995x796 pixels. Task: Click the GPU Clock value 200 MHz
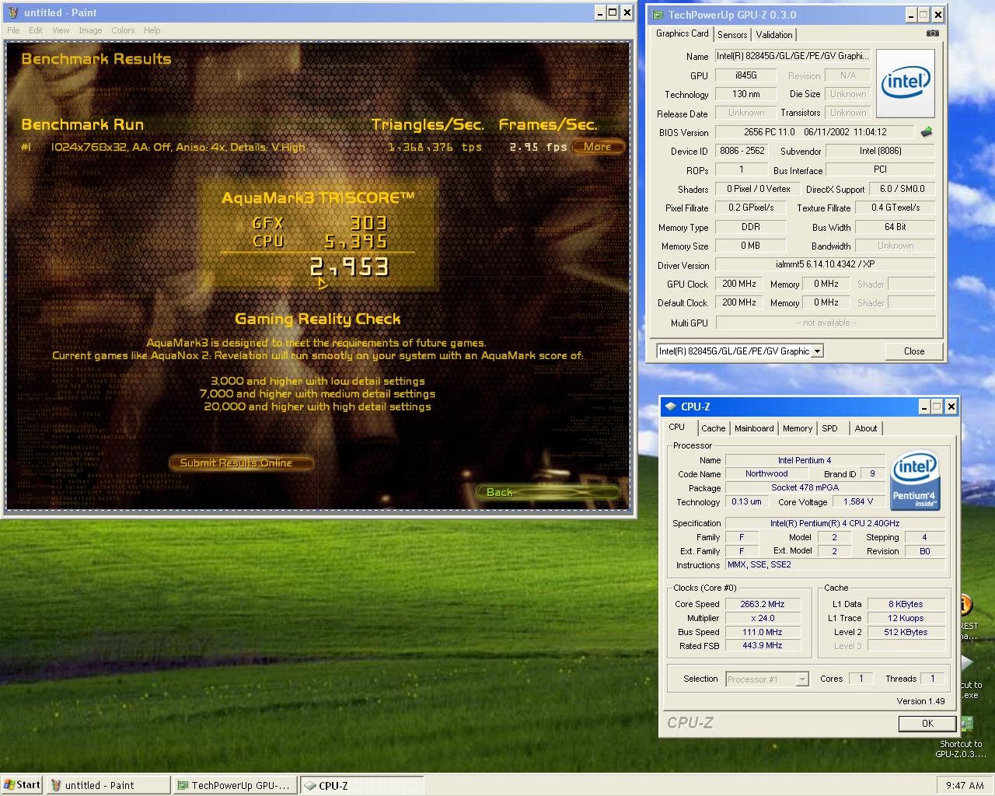point(738,284)
